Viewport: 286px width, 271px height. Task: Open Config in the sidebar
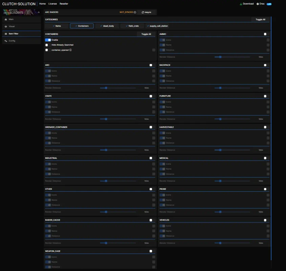tap(22, 41)
